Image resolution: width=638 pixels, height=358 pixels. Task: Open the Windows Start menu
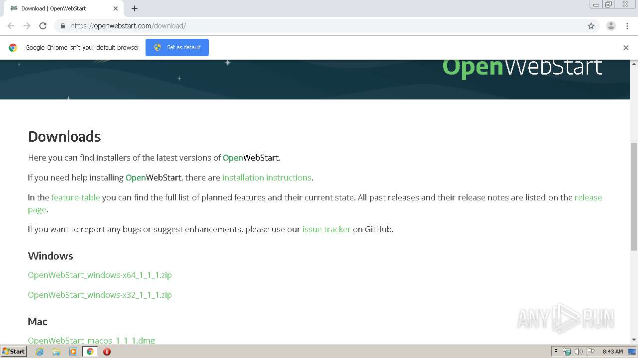(13, 352)
